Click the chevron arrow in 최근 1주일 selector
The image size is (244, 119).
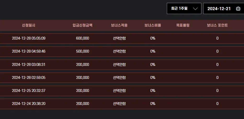[195, 9]
